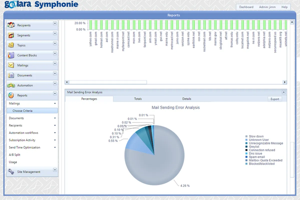Click the Content Blocks icon

pos(11,55)
